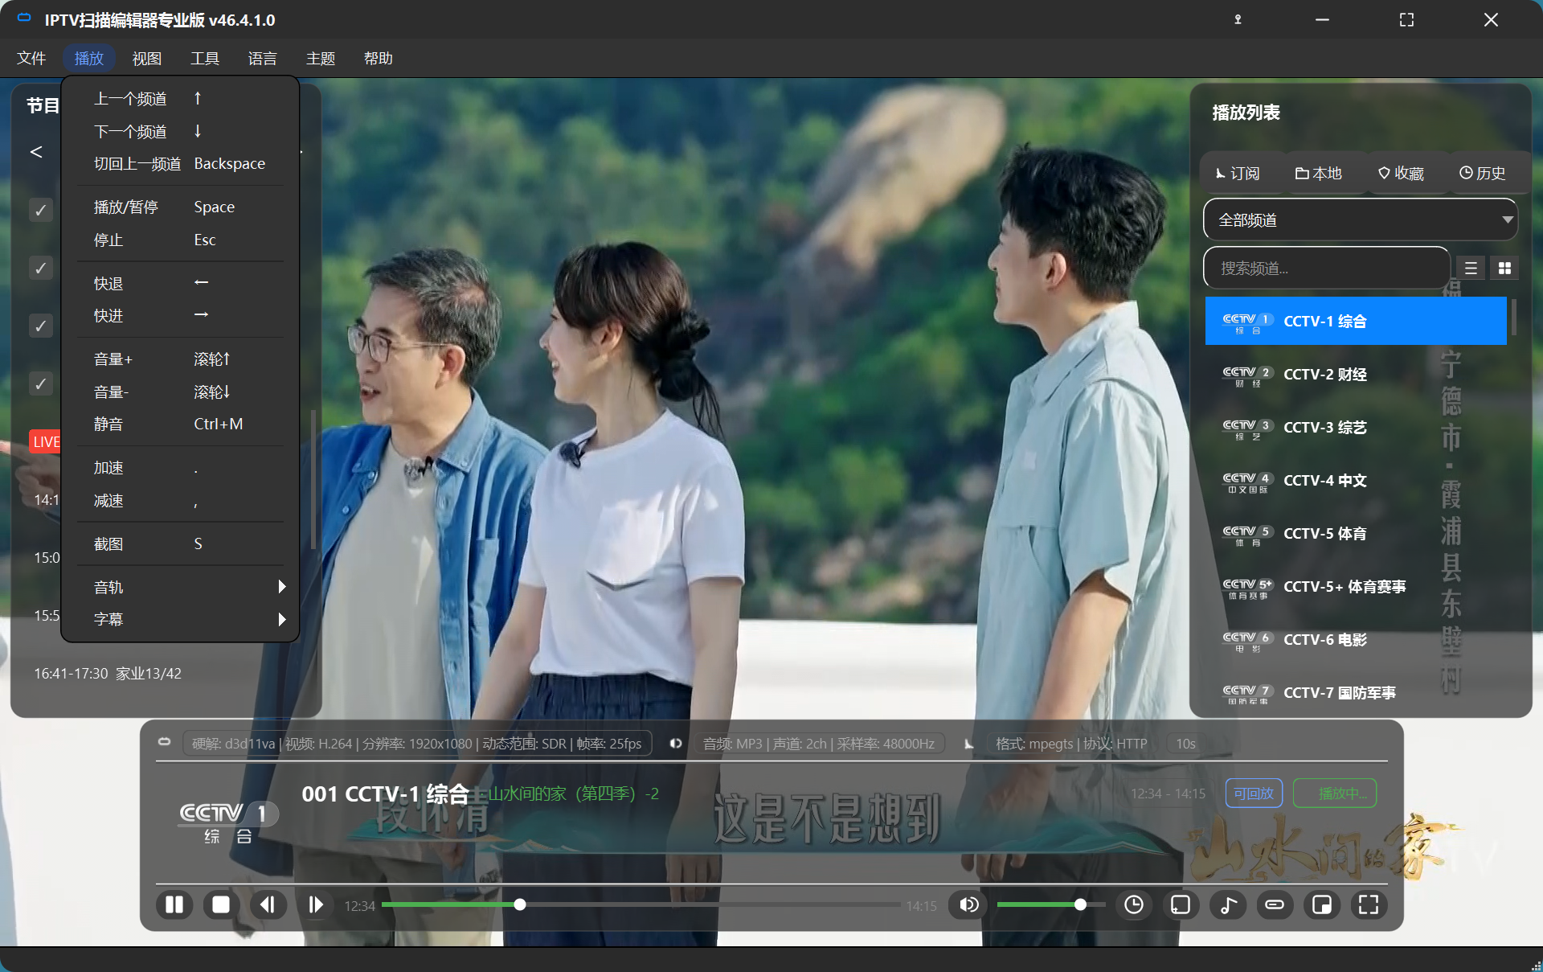Enter fullscreen via control bar icon
Viewport: 1543px width, 972px height.
pos(1369,905)
